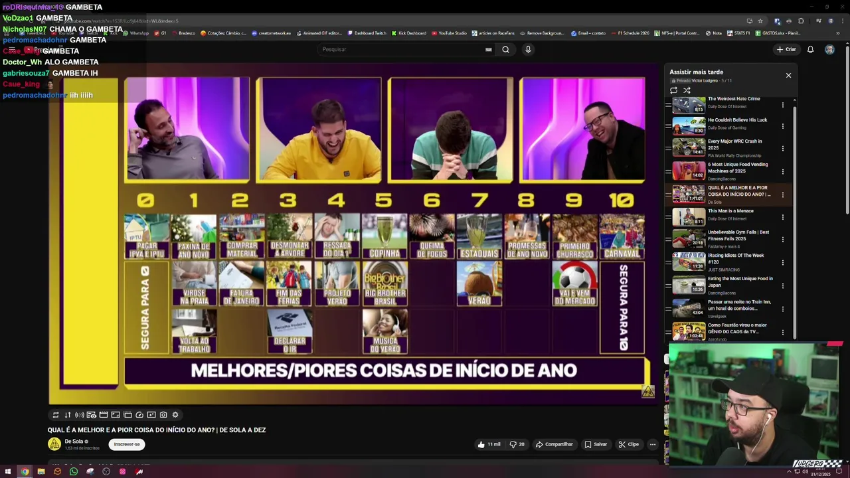Image resolution: width=850 pixels, height=478 pixels.
Task: Open options for He Couldn't Believe His Luck
Action: pyautogui.click(x=782, y=126)
